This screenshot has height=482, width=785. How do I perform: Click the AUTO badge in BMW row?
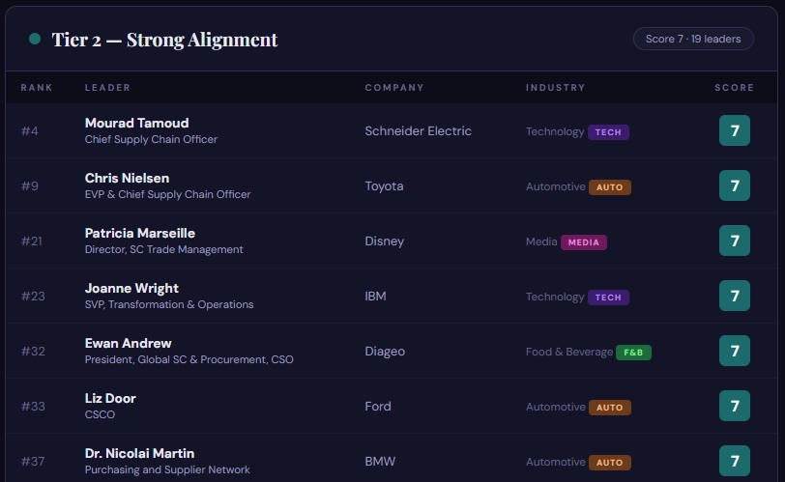[x=610, y=463]
